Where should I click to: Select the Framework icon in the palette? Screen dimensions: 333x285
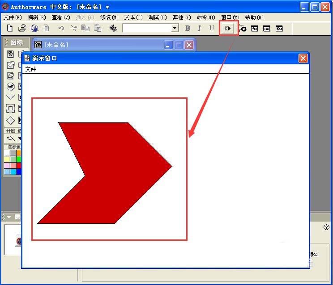coord(10,108)
